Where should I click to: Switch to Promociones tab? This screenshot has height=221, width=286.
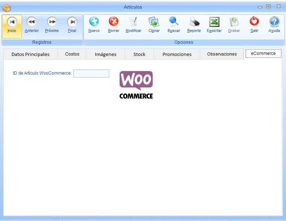coord(177,54)
